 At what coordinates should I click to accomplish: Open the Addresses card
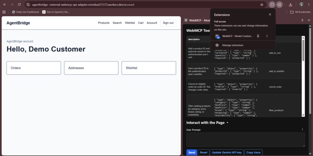[x=91, y=68]
